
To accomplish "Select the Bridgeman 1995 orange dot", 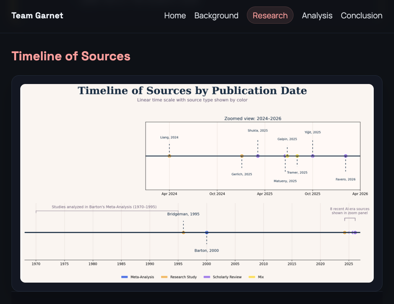I will coord(183,233).
